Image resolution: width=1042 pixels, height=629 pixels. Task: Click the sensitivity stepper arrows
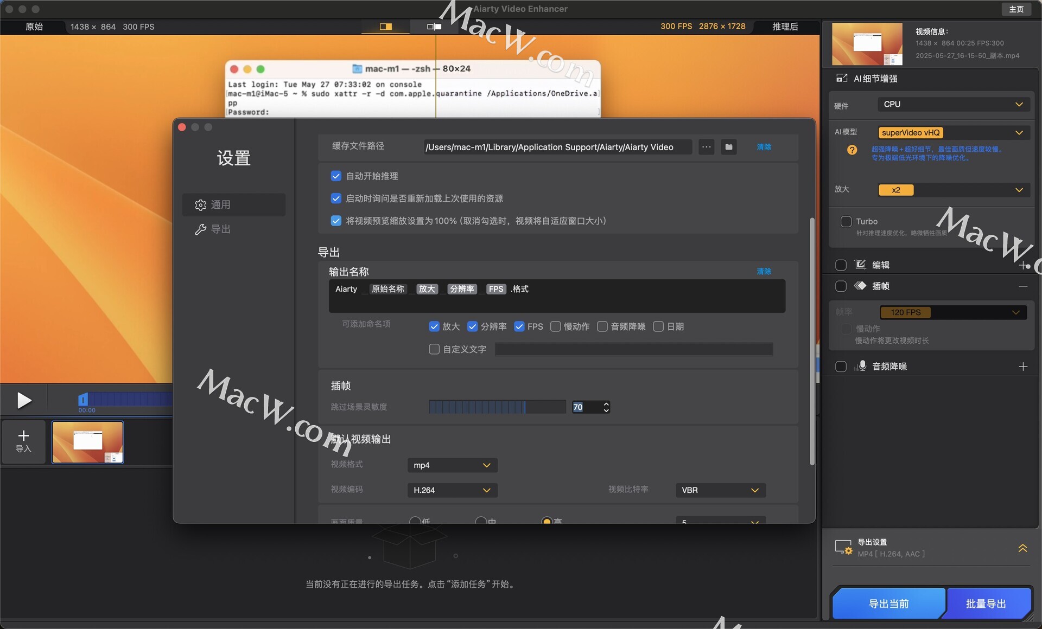(606, 407)
